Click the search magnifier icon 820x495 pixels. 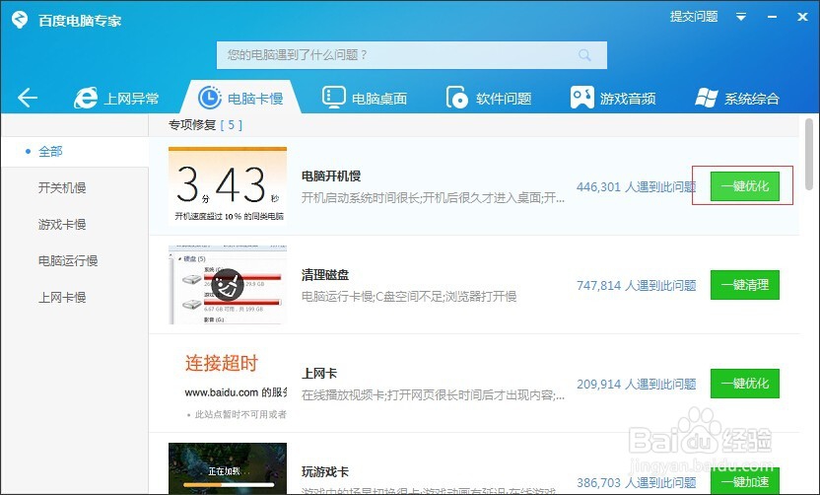(x=584, y=55)
